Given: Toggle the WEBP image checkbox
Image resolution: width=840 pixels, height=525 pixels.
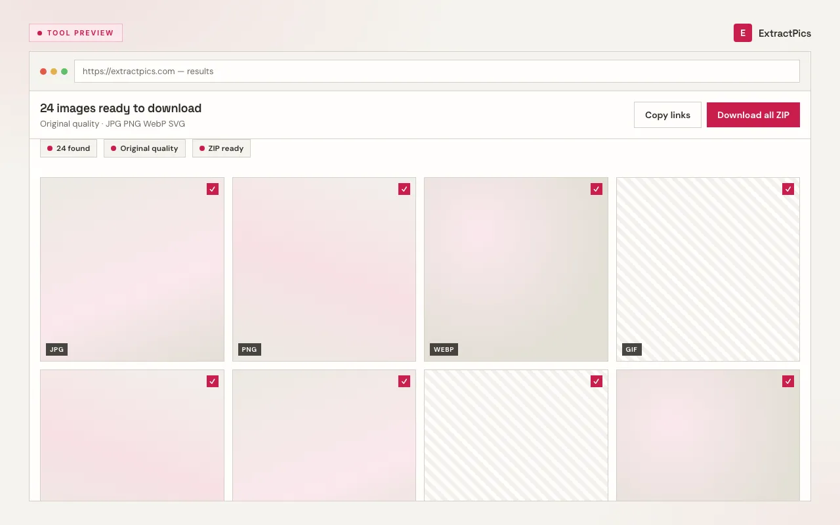Looking at the screenshot, I should click(597, 189).
